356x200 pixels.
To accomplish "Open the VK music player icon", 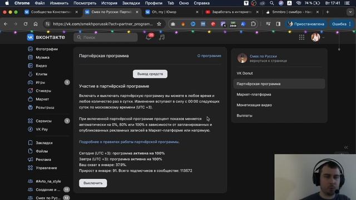I will pos(162,37).
